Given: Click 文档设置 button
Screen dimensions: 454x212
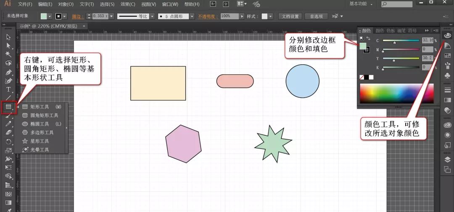Looking at the screenshot, I should coord(290,16).
